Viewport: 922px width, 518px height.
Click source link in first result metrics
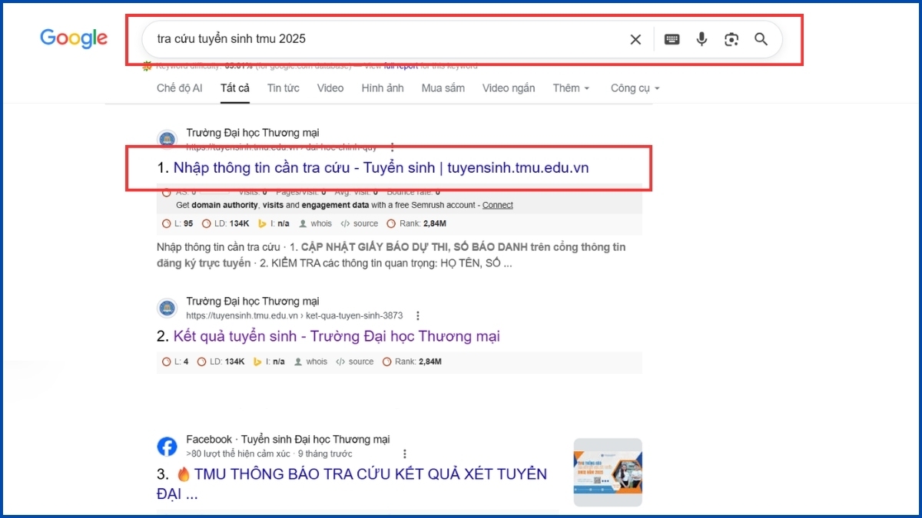[360, 223]
